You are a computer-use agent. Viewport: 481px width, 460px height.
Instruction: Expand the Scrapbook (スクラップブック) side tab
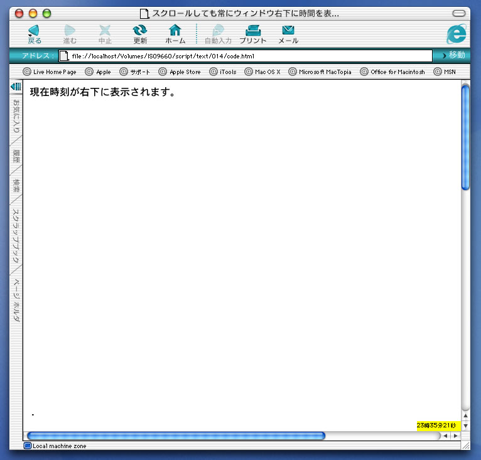coord(16,237)
